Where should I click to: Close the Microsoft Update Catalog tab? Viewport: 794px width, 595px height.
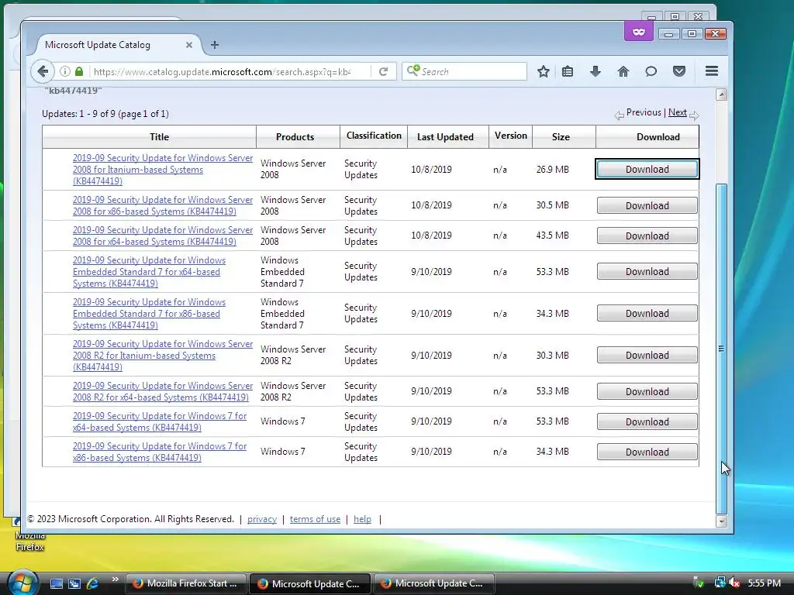coord(189,45)
